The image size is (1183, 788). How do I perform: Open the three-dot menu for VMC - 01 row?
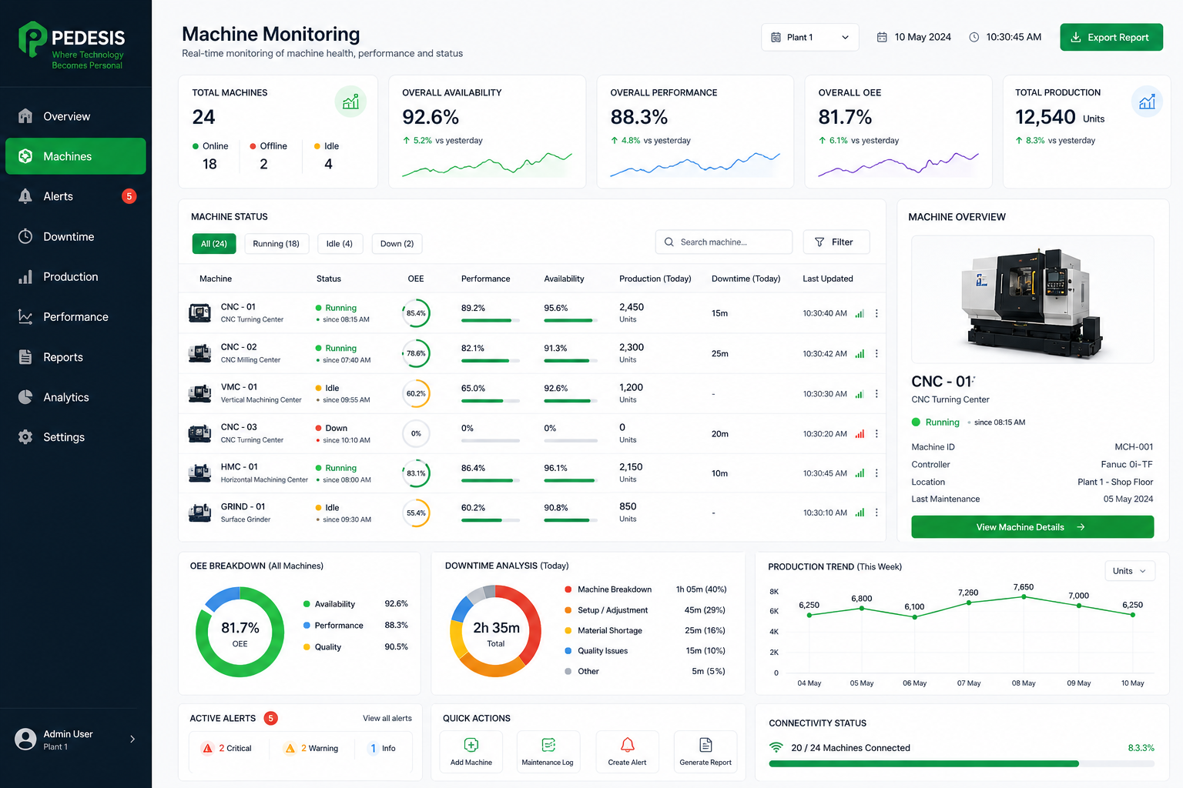(876, 393)
